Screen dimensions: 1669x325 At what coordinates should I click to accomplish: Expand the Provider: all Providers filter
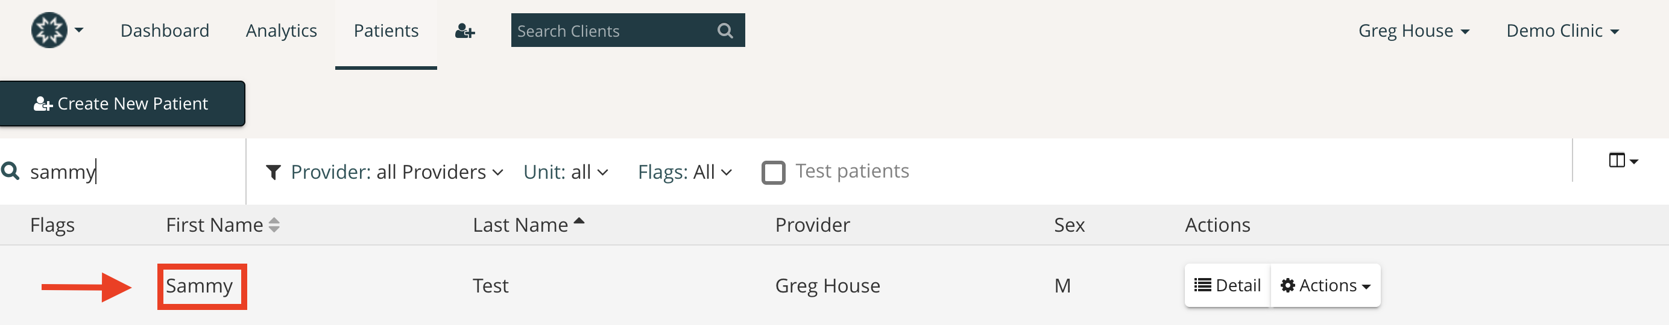pyautogui.click(x=397, y=172)
